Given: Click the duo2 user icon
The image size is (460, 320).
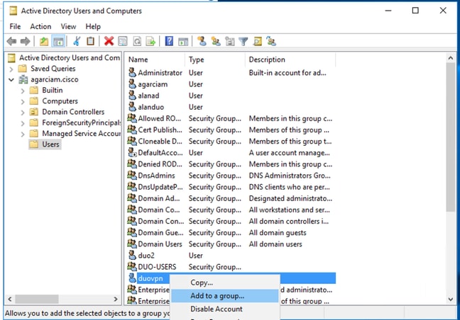Looking at the screenshot, I should pyautogui.click(x=132, y=255).
